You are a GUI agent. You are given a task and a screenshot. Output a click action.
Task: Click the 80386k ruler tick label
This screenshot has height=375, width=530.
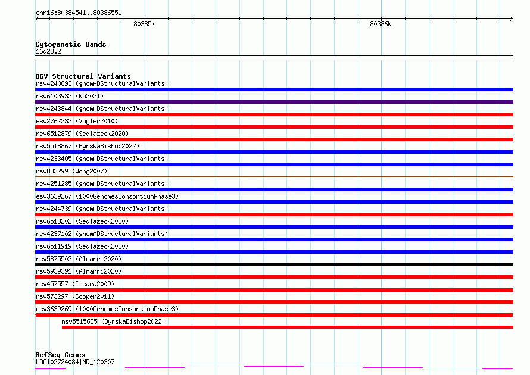(x=381, y=24)
